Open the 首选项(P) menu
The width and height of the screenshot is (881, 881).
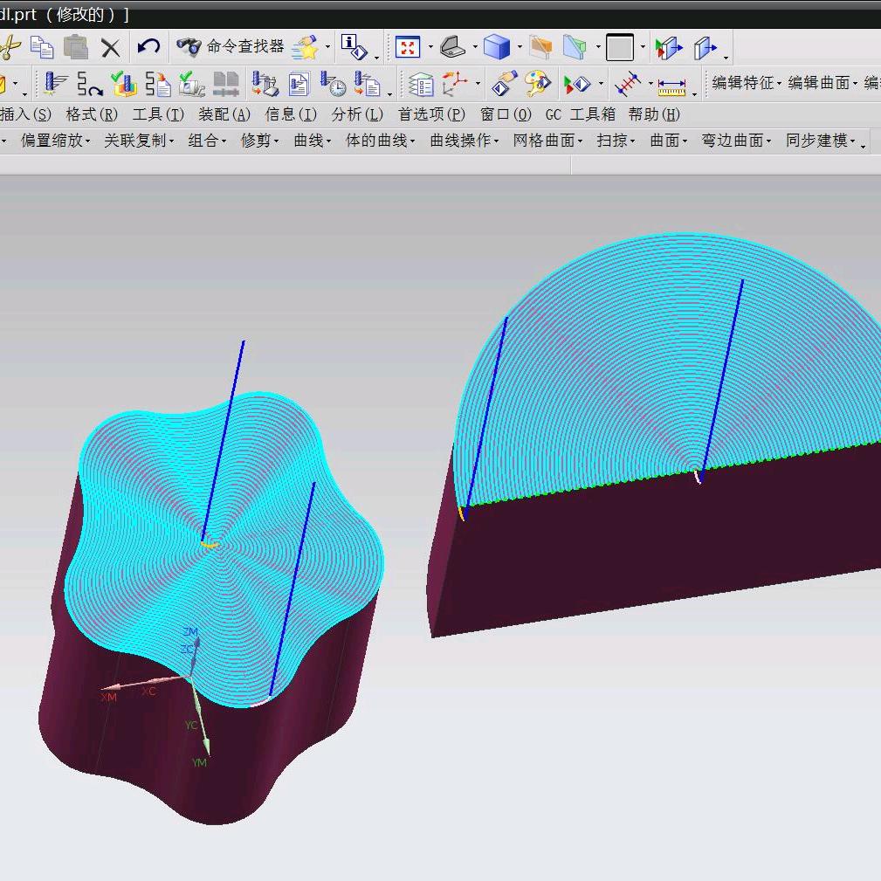pos(431,114)
